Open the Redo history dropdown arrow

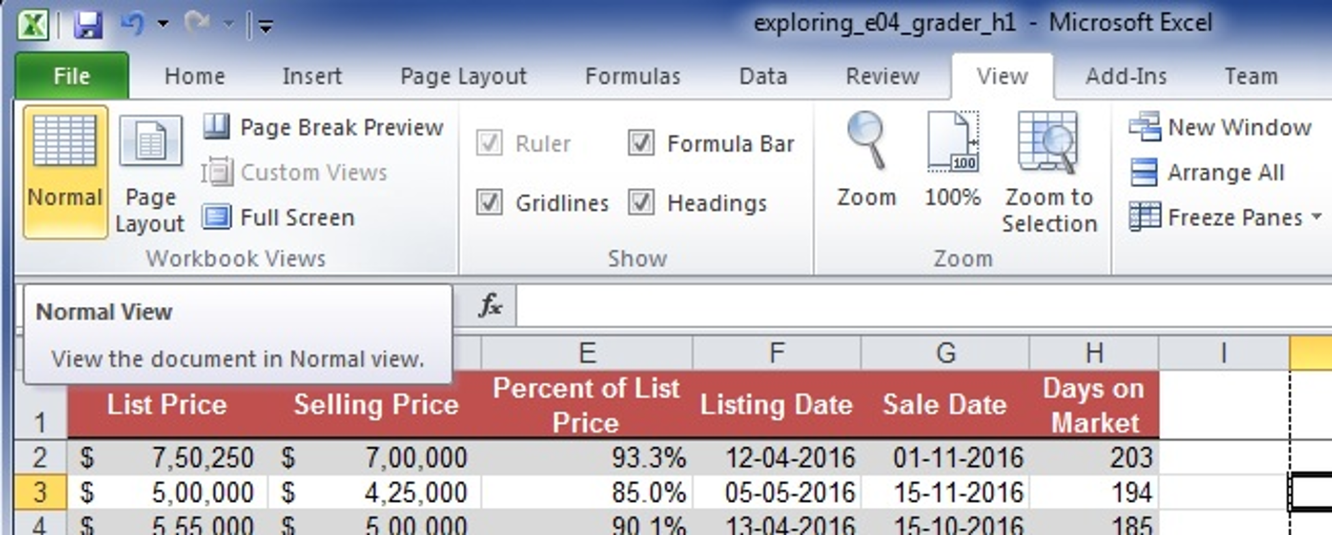[228, 25]
